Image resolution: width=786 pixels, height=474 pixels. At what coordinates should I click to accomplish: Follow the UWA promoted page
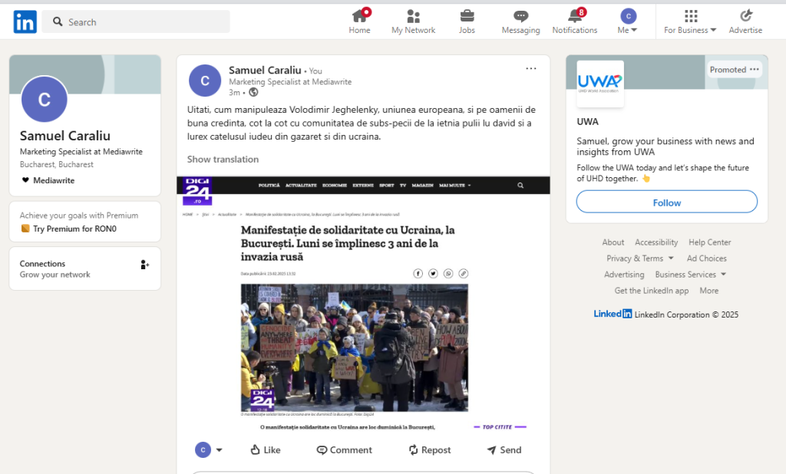click(x=667, y=202)
